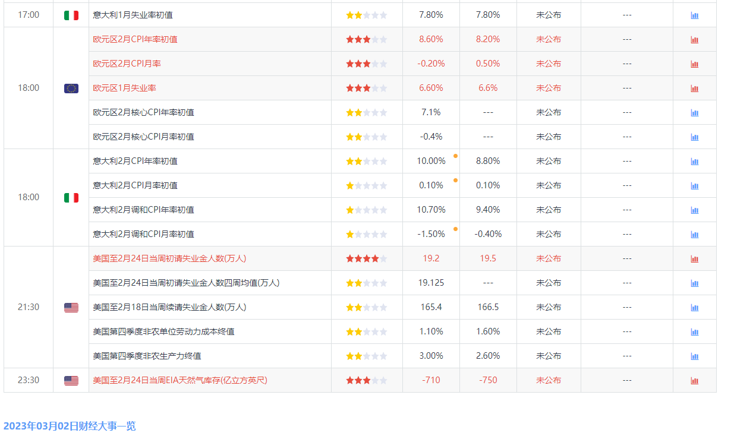Select 美国第四季度非农生产力终值 title
The width and height of the screenshot is (734, 436).
click(x=147, y=356)
